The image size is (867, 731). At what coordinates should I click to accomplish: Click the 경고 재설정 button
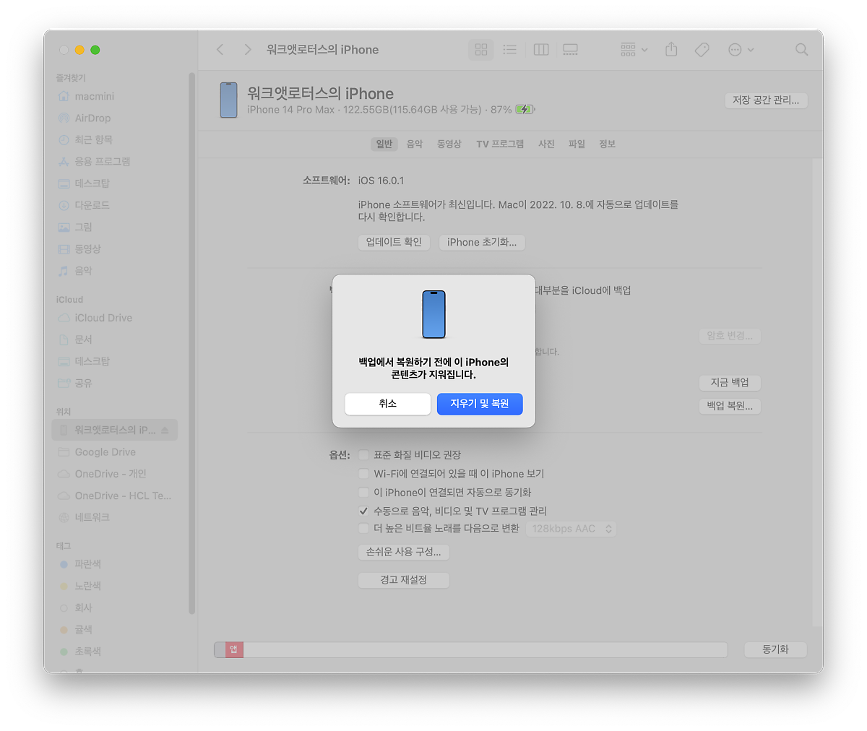point(404,580)
